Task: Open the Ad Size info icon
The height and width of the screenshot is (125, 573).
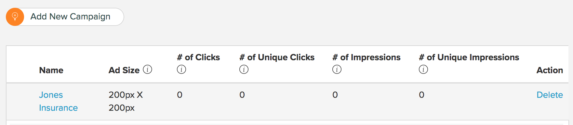Action: coord(147,70)
